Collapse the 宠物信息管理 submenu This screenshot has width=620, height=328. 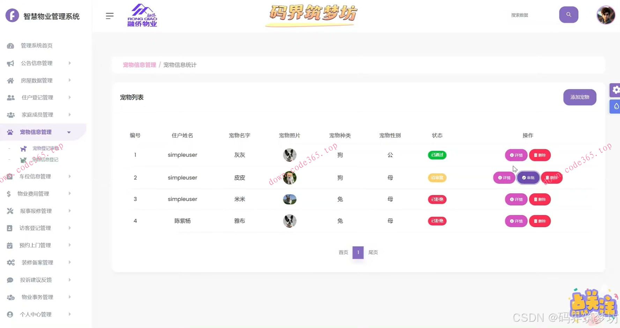[x=69, y=132]
